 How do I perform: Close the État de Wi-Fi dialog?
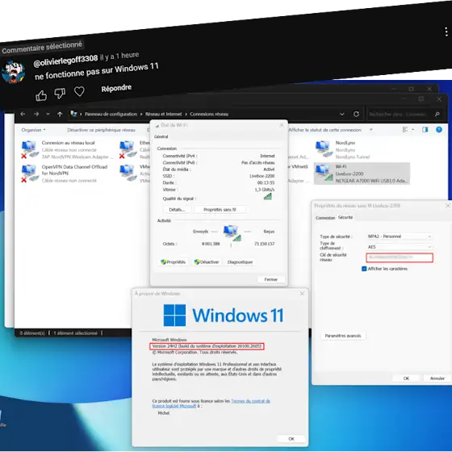(x=282, y=125)
